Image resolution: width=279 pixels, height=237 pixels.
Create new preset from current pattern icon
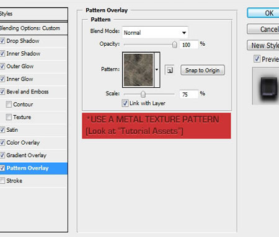click(170, 70)
